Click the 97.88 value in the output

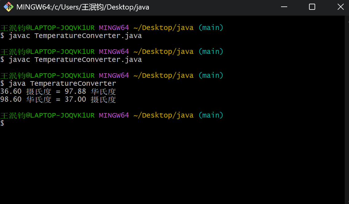(x=75, y=92)
